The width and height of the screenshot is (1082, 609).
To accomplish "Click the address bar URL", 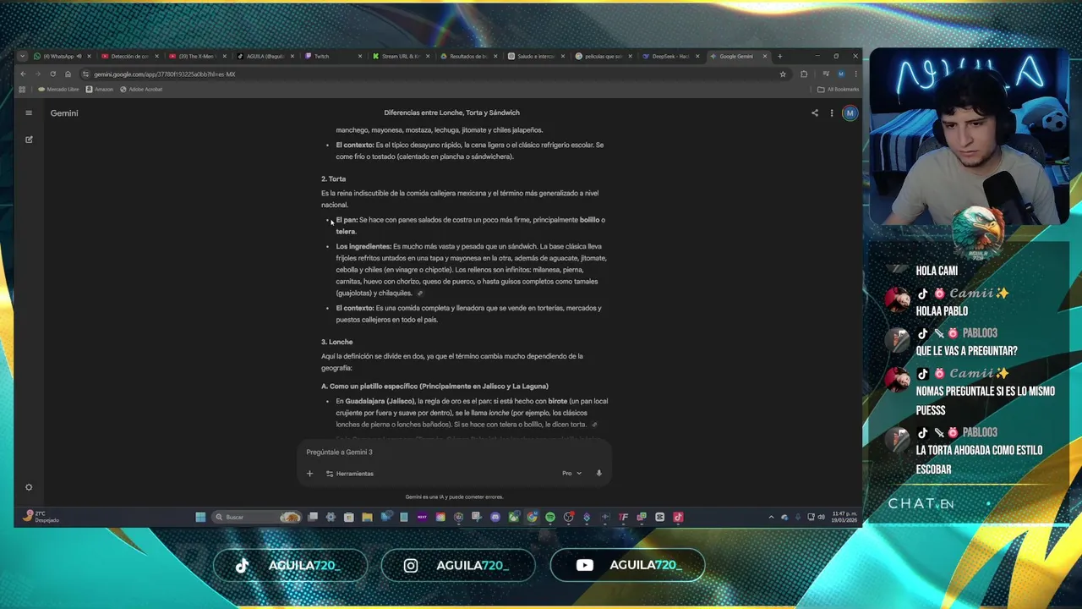I will [164, 74].
